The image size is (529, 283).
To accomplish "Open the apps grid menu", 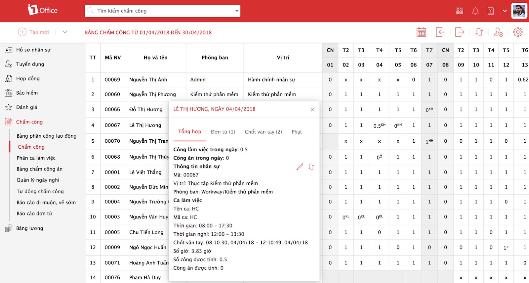I will click(x=459, y=11).
